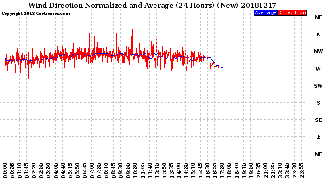
Task: Select the 22:45 time axis label
Action: tap(287, 170)
